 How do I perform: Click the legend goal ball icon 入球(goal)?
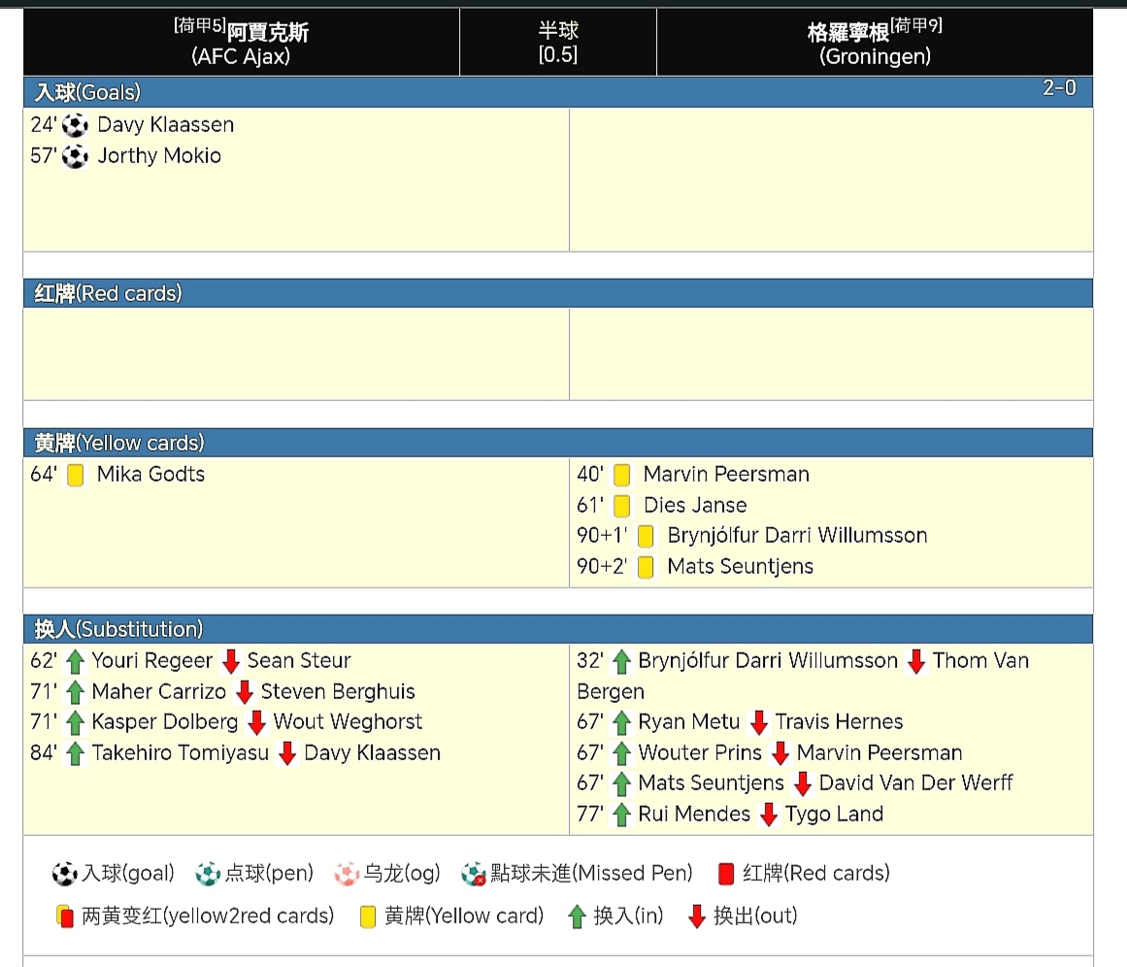65,874
